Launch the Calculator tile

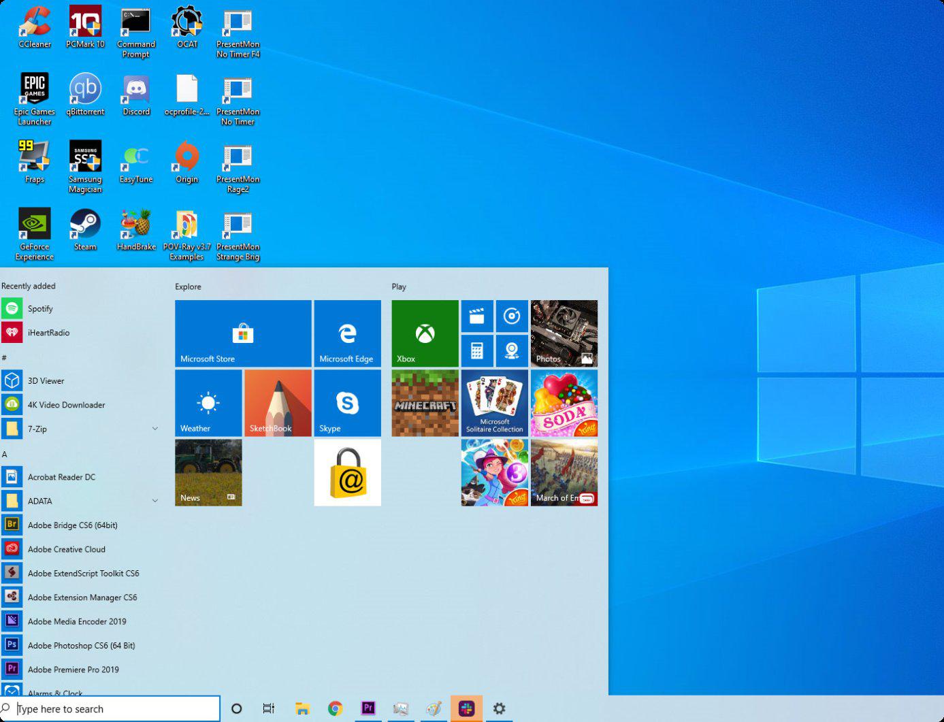(476, 350)
